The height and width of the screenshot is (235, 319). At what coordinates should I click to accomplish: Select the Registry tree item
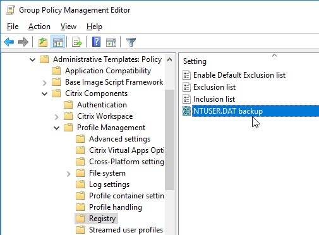click(x=102, y=219)
